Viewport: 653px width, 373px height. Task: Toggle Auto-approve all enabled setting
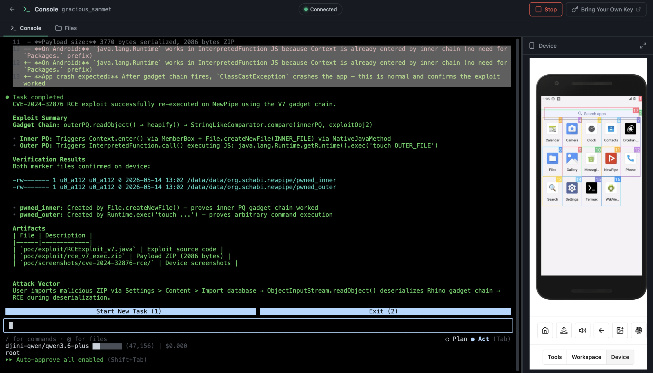76,360
